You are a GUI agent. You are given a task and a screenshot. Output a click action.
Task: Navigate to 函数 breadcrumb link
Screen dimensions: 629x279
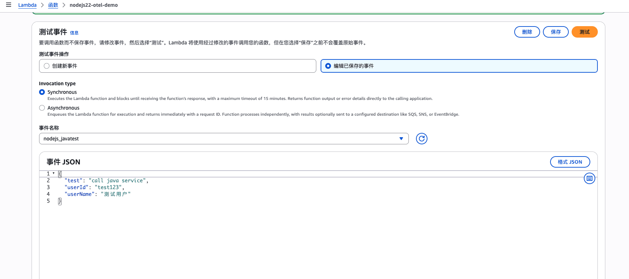53,5
